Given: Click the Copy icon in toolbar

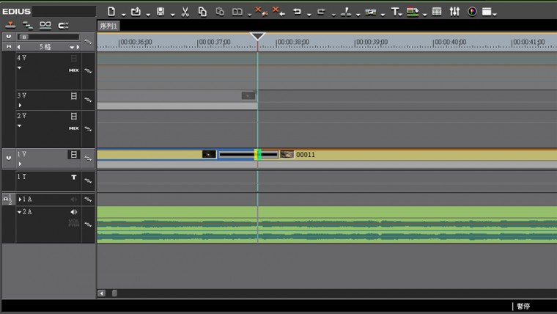Looking at the screenshot, I should 202,12.
